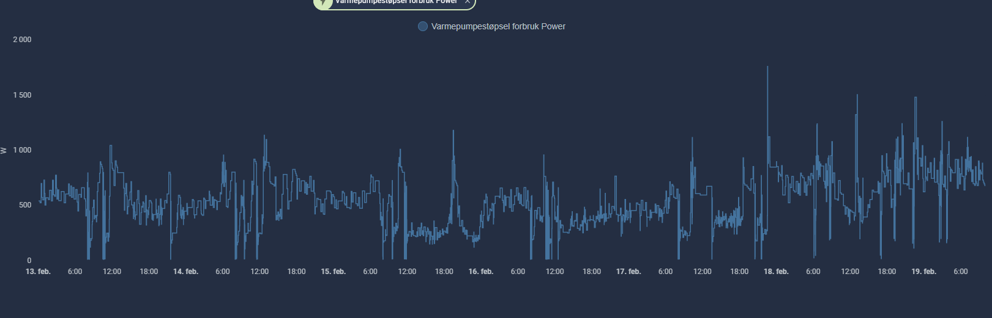Click the highest power spike above 1 500 W
The image size is (992, 318).
click(x=767, y=67)
